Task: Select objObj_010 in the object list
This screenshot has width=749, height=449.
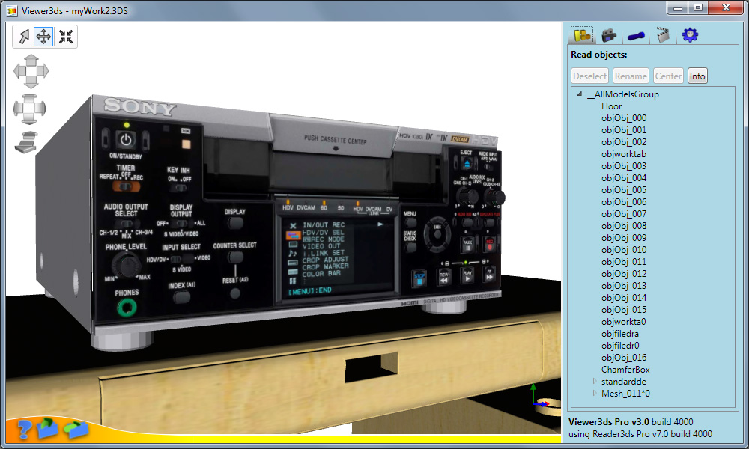Action: point(624,249)
